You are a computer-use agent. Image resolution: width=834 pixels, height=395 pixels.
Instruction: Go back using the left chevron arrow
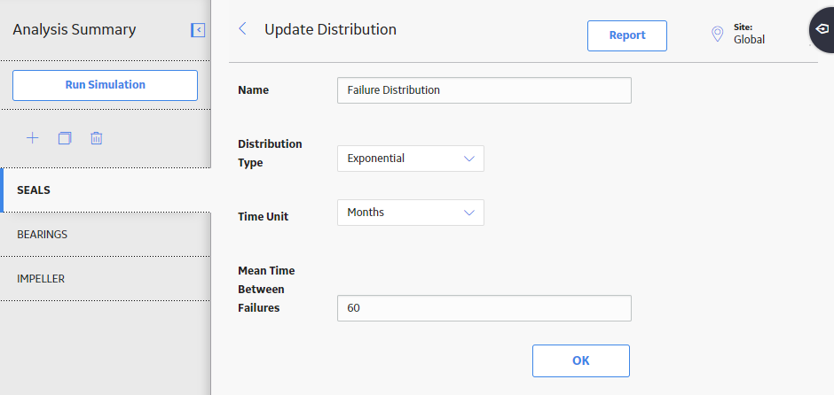(x=242, y=28)
